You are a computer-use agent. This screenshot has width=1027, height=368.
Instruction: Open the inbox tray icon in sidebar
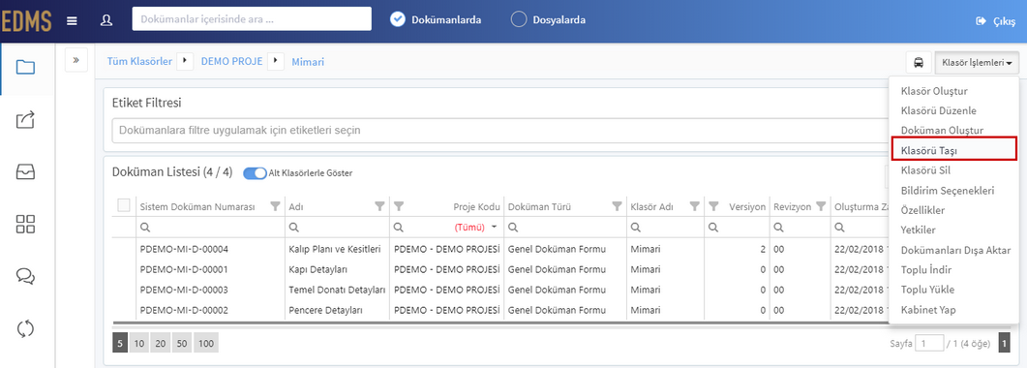[25, 171]
